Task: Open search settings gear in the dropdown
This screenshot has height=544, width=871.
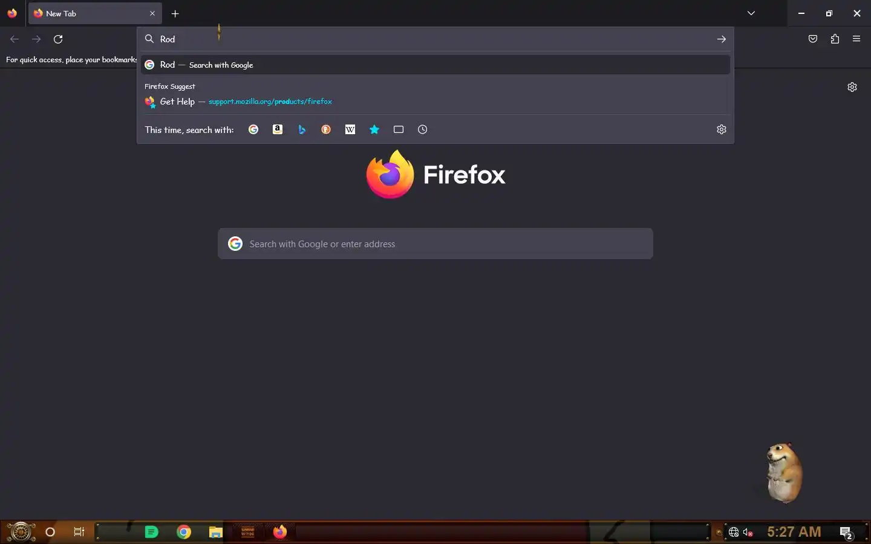Action: point(721,129)
